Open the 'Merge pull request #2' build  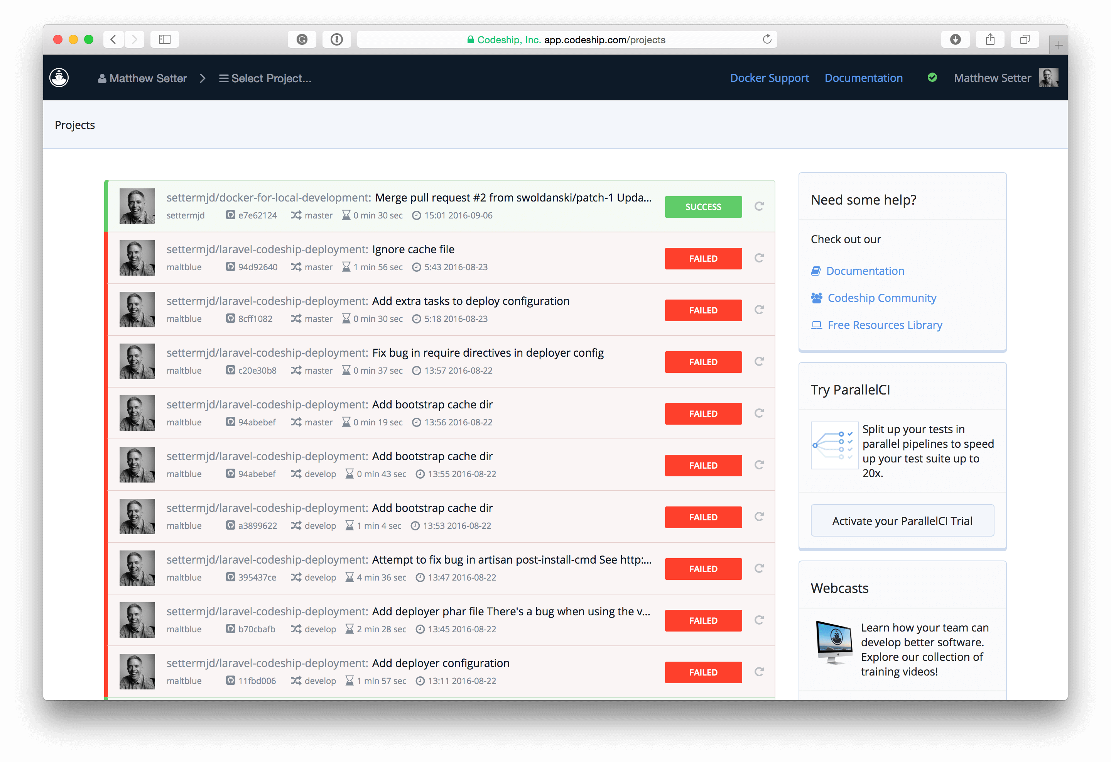click(x=513, y=198)
